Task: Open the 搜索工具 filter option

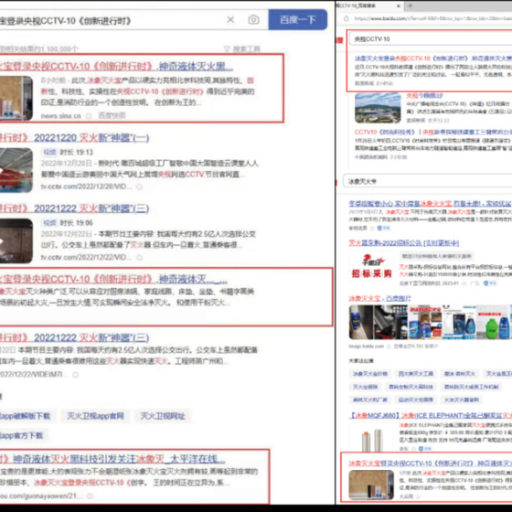Action: pos(242,49)
